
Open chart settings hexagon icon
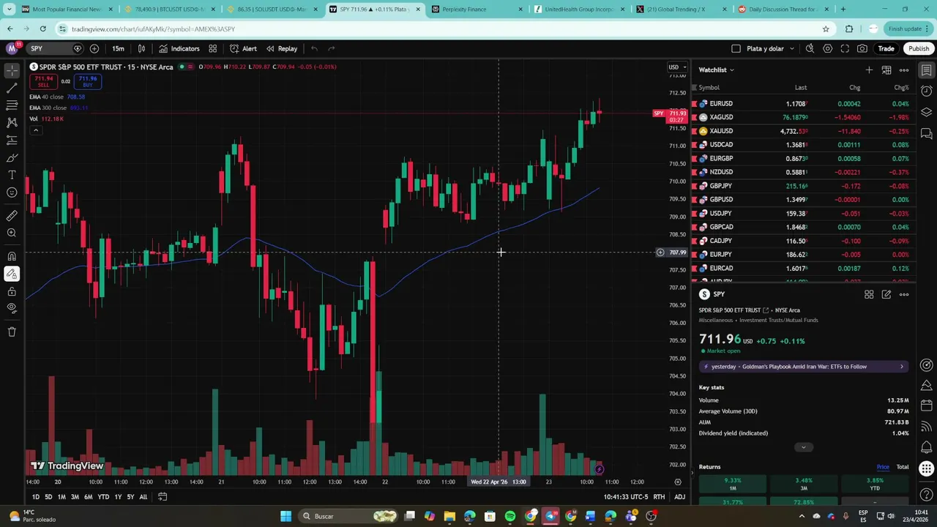827,48
